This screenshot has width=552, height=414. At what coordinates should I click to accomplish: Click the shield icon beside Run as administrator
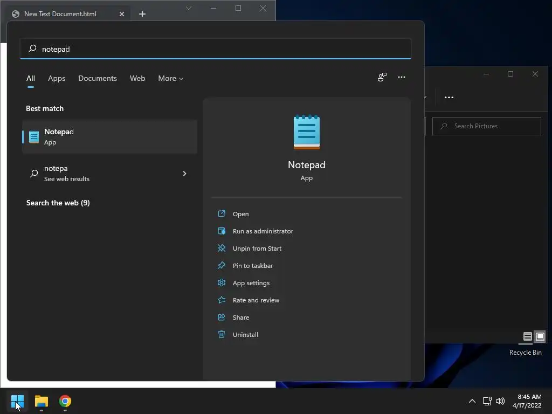tap(222, 231)
